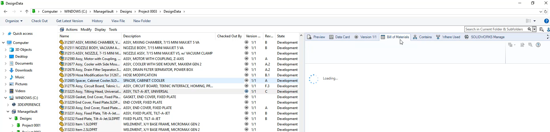Switch to the Where Used tab
Screen dimensions: 550x132
(x=448, y=37)
